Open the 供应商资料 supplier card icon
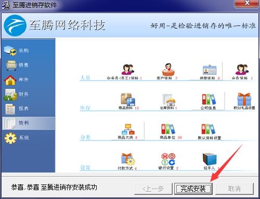The width and height of the screenshot is (260, 199). pos(210,70)
